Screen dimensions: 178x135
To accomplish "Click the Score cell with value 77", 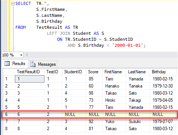I will 94,107.
